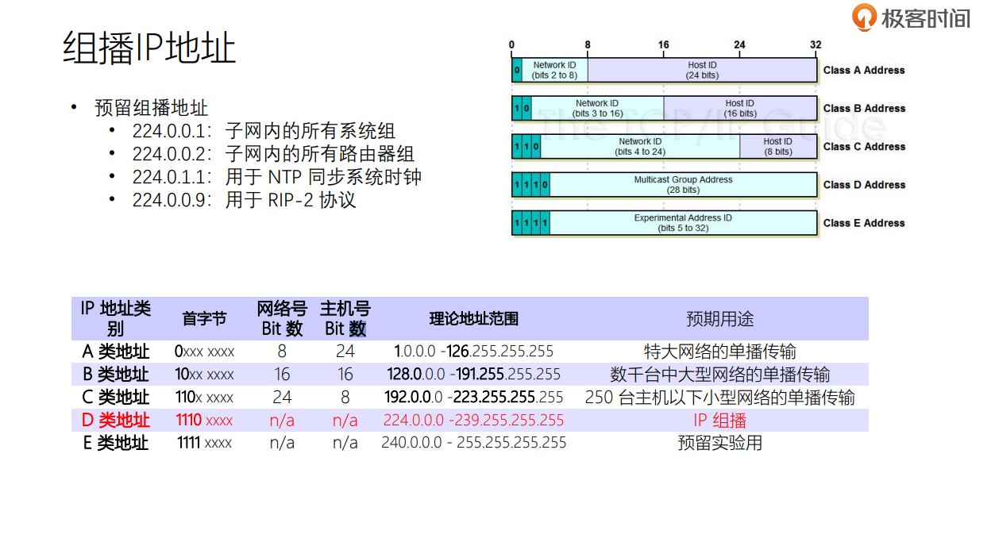Click the orange 极客时间 logo icon

865,17
